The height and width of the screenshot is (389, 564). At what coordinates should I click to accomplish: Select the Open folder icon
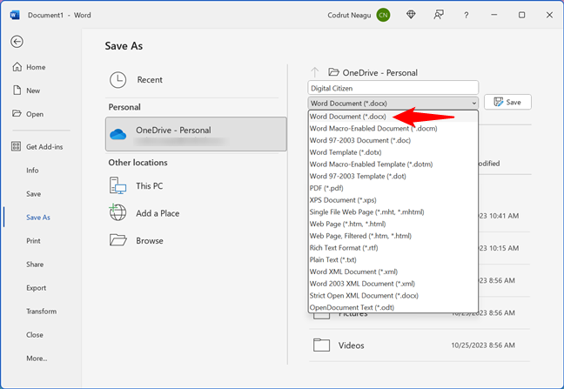pyautogui.click(x=17, y=114)
